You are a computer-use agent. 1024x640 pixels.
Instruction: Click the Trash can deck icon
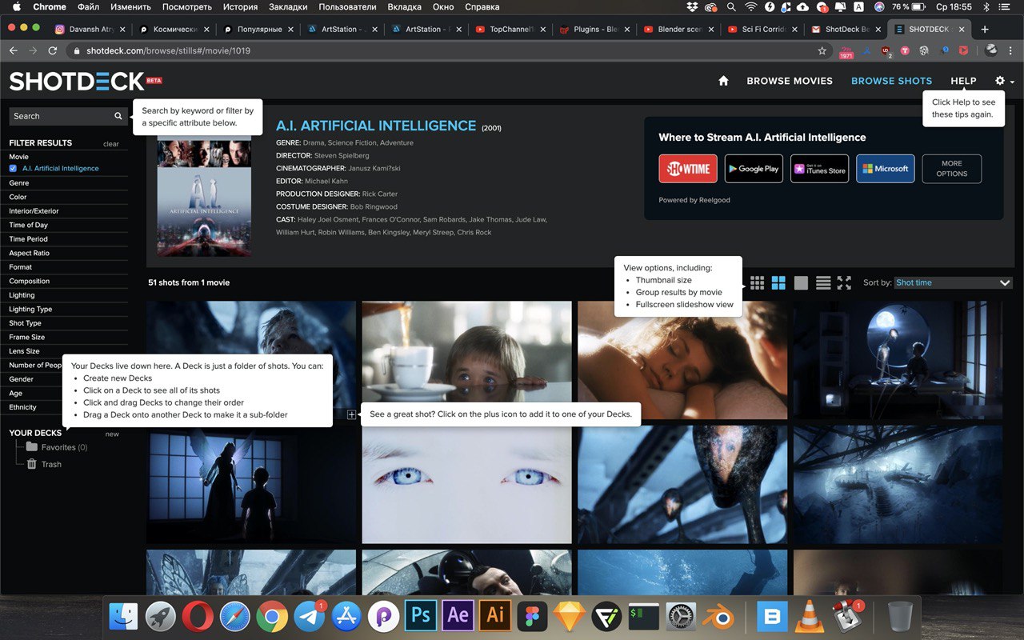point(32,464)
